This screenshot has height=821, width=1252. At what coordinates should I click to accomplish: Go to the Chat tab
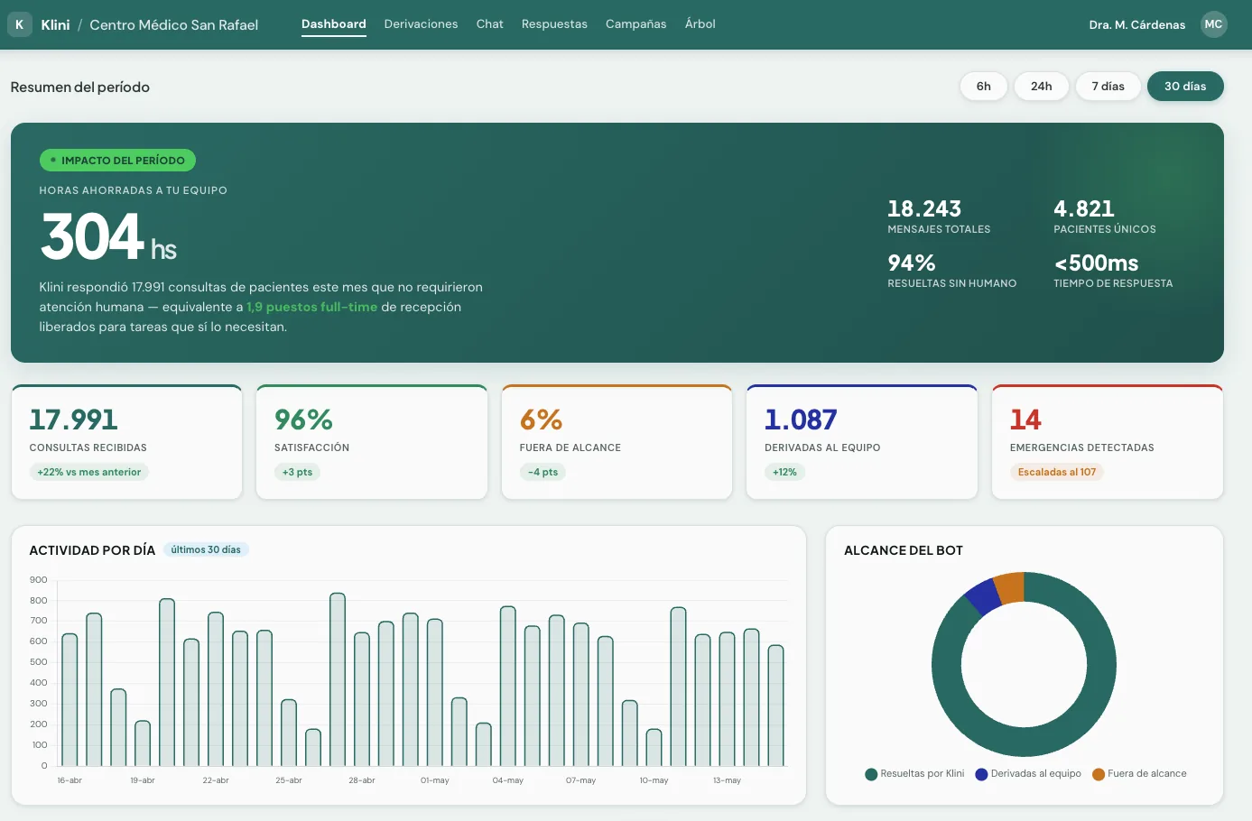click(490, 24)
